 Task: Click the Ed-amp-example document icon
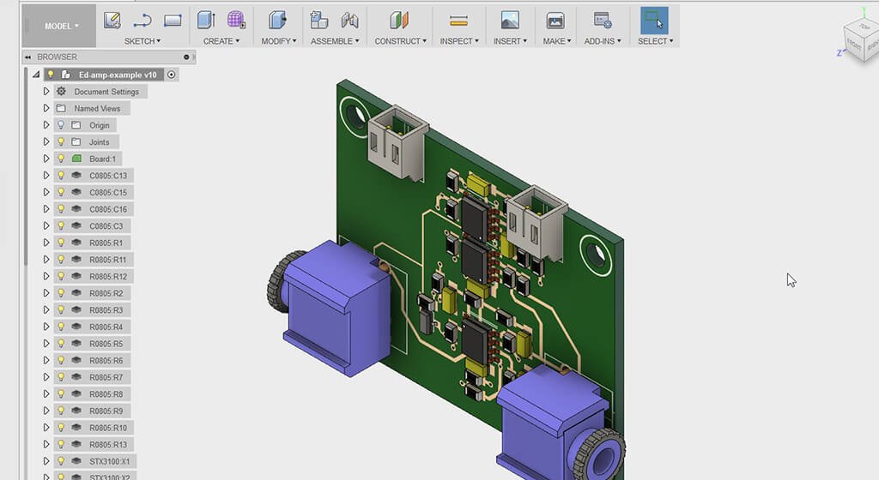tap(65, 75)
